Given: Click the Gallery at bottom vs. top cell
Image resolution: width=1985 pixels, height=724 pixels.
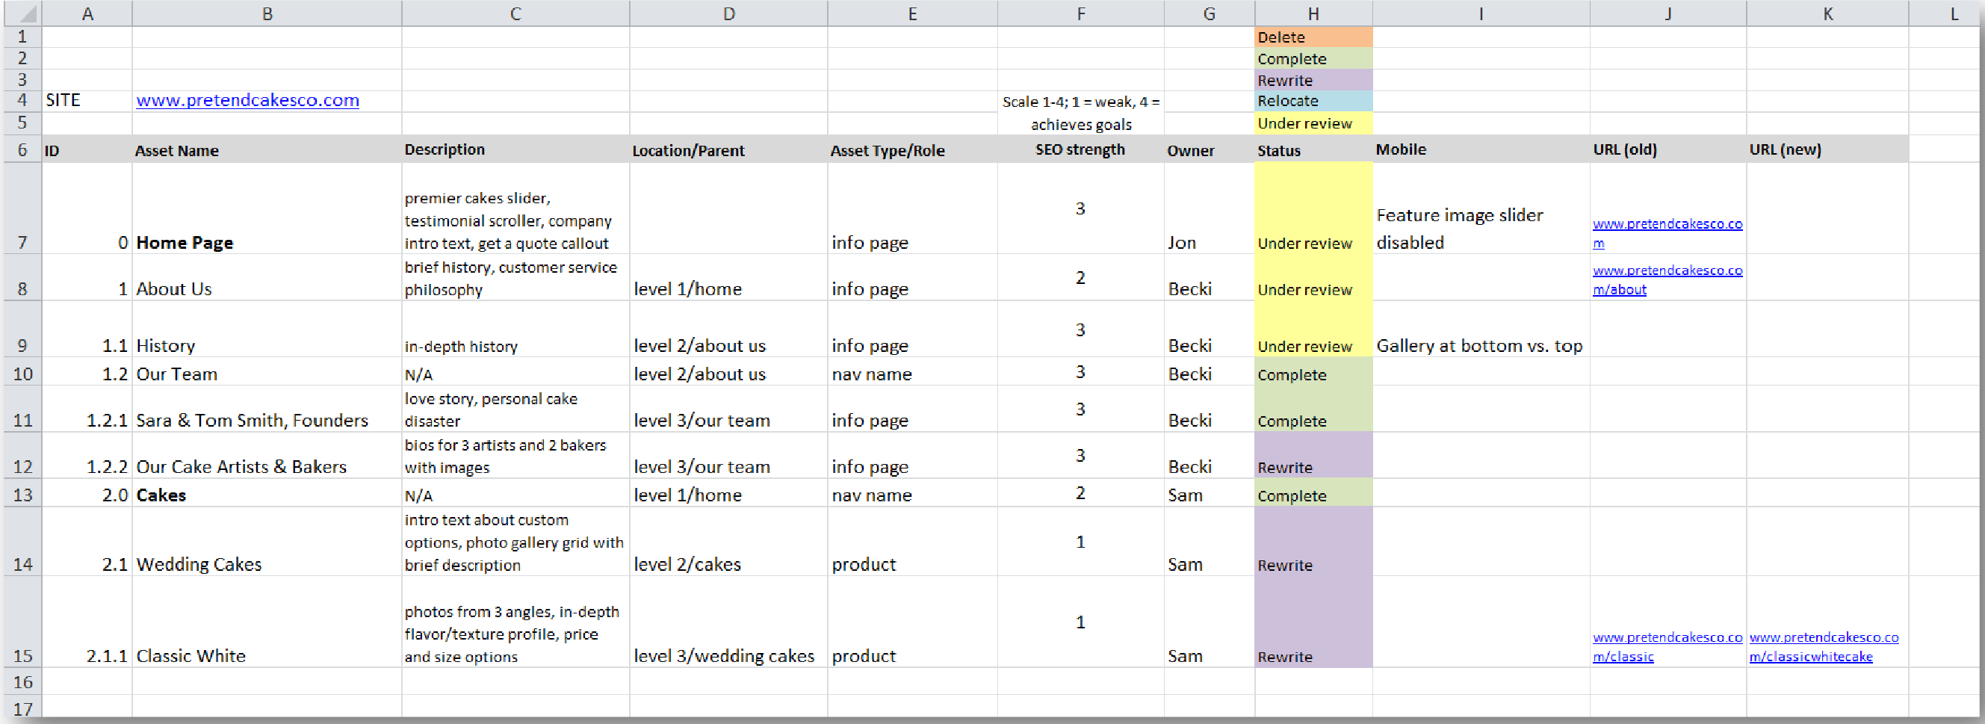Looking at the screenshot, I should pyautogui.click(x=1481, y=329).
